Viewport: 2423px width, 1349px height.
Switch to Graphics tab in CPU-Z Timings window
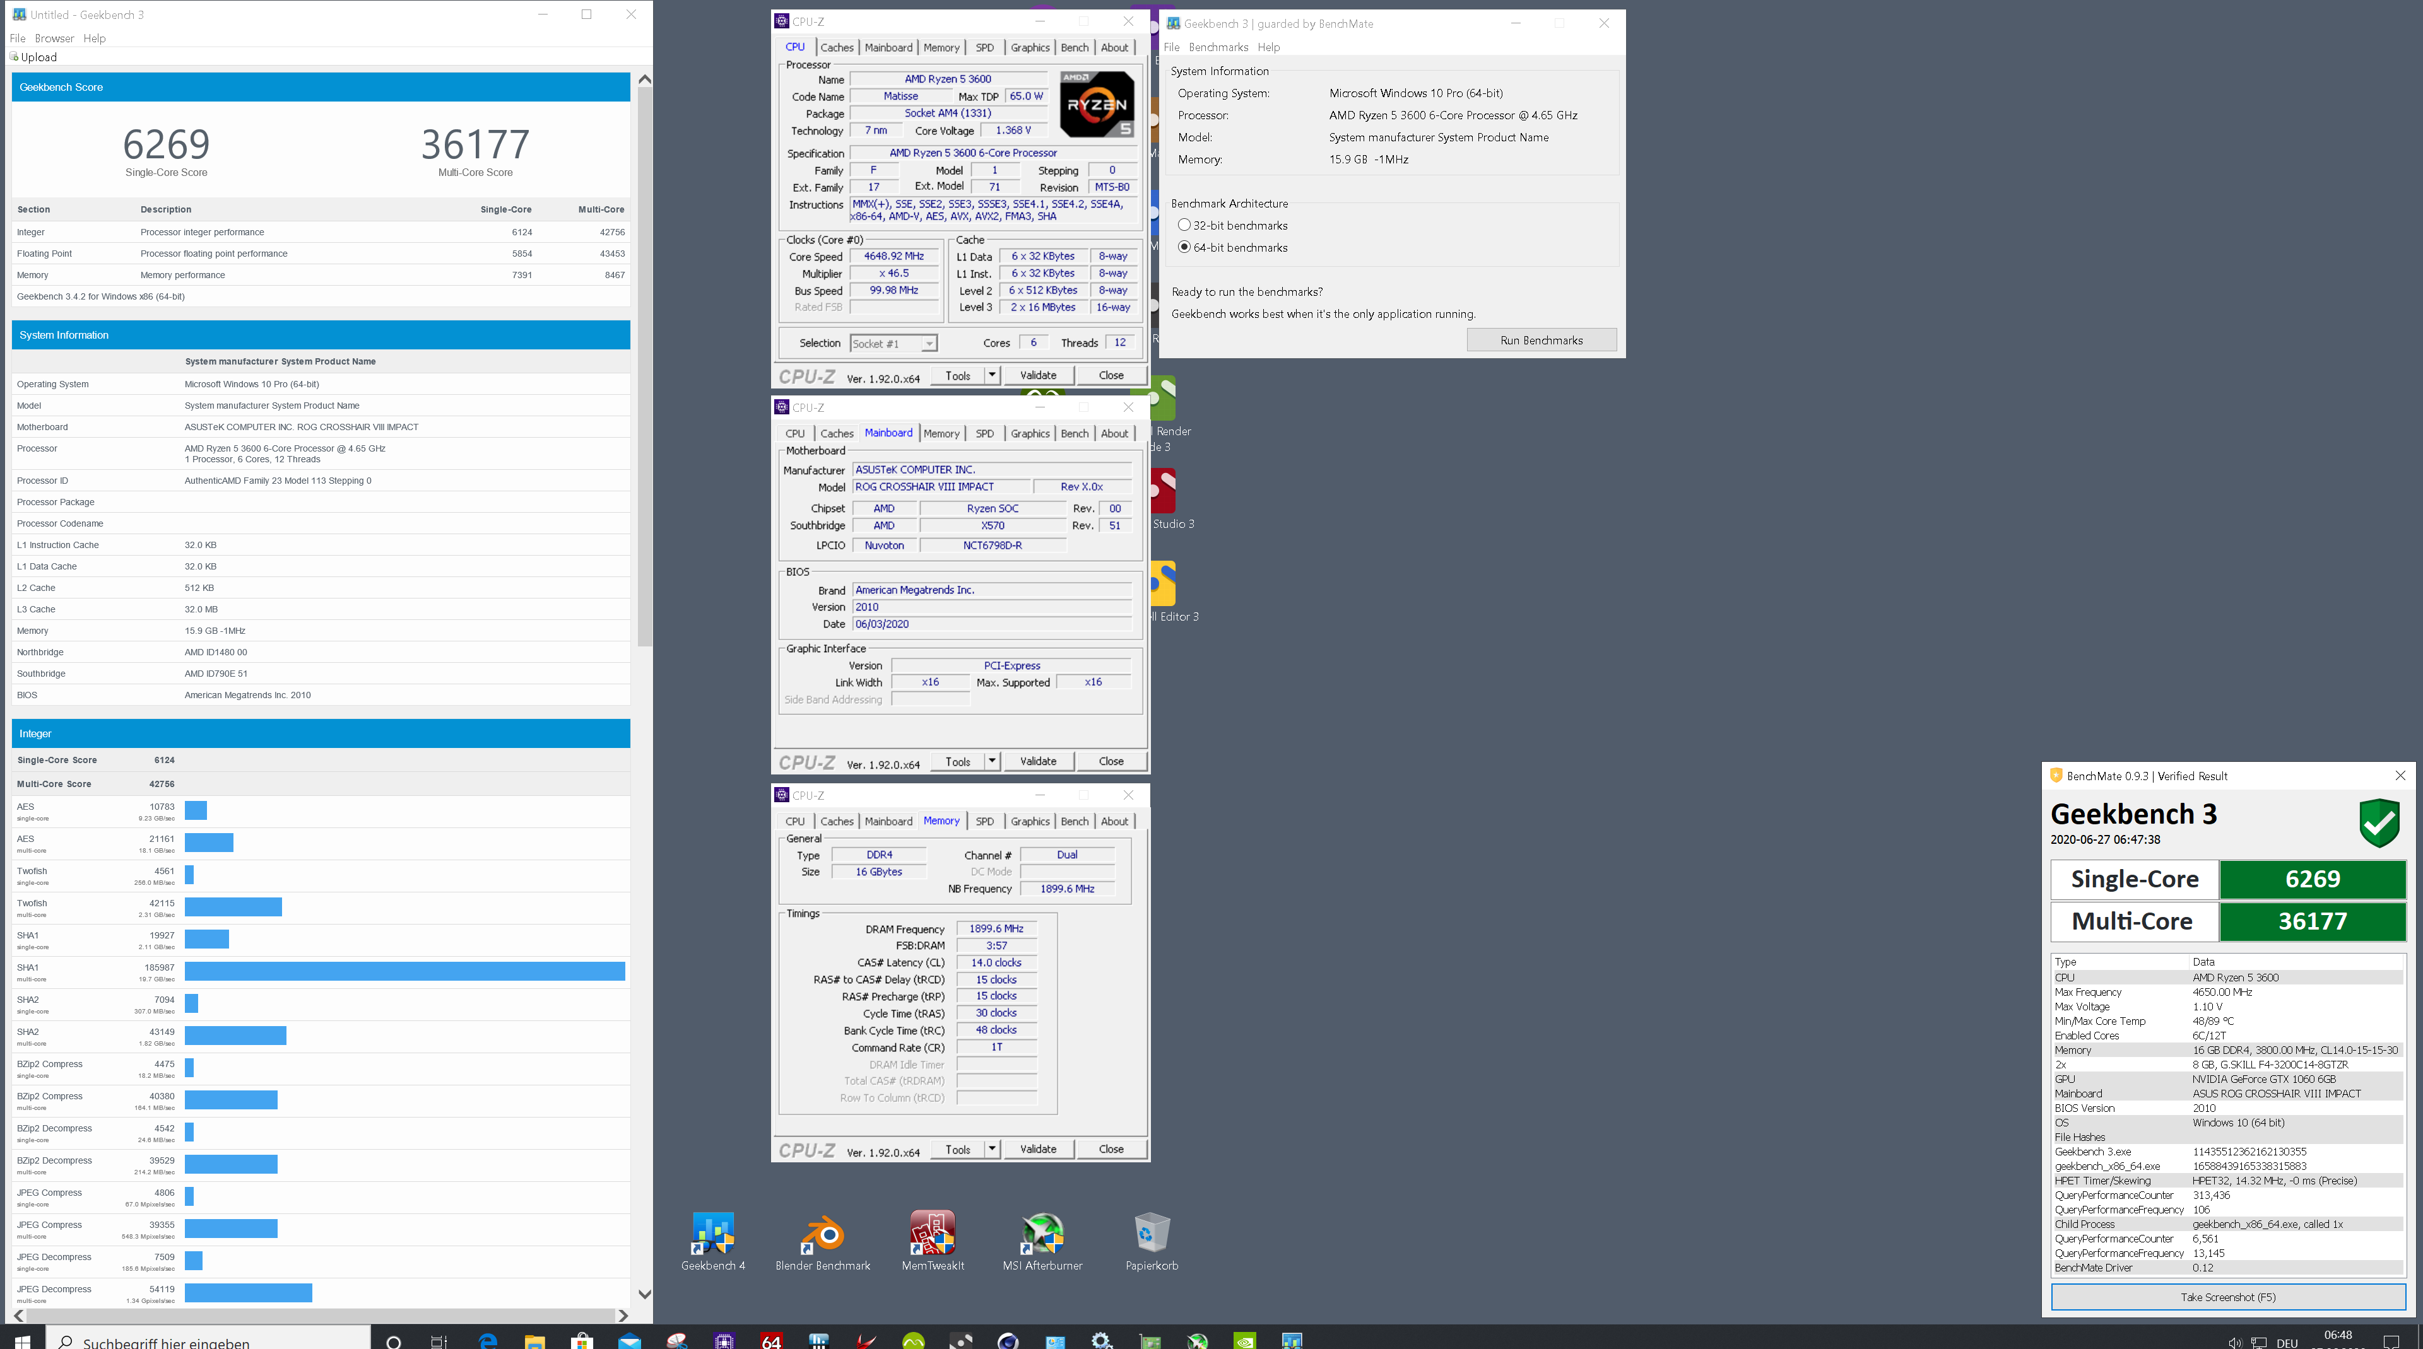click(x=1030, y=820)
